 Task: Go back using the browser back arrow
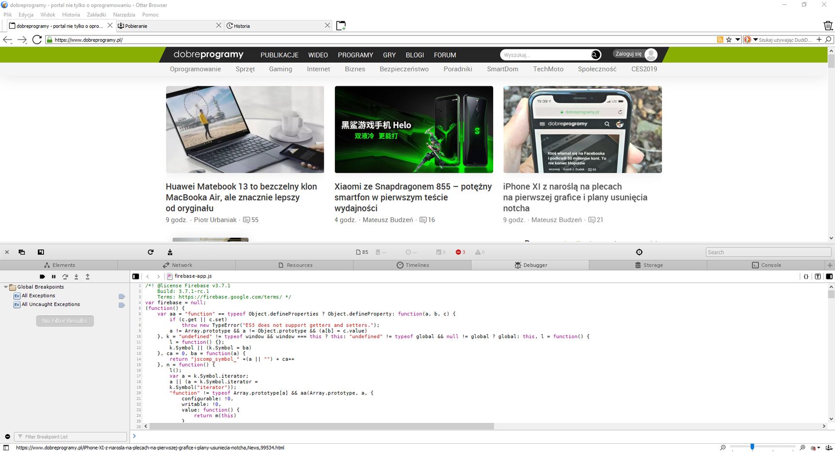point(7,40)
